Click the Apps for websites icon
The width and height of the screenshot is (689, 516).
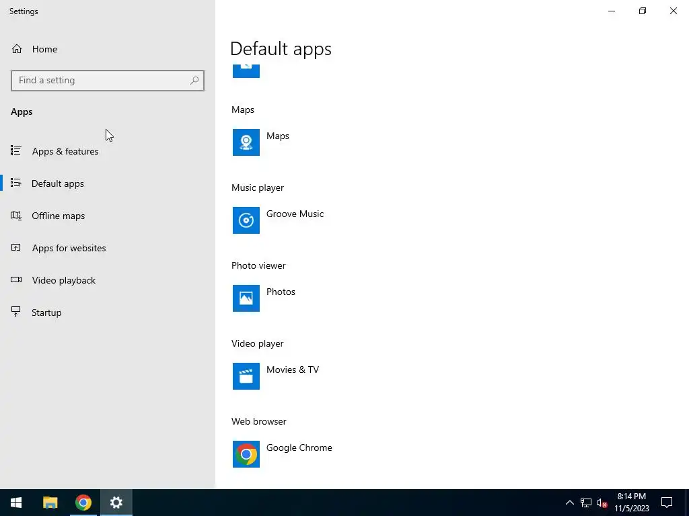(16, 247)
